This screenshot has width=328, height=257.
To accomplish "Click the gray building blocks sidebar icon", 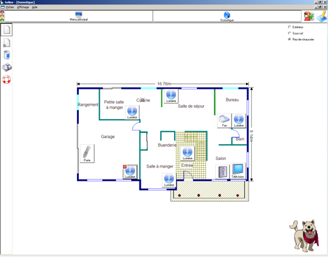I will (x=7, y=67).
